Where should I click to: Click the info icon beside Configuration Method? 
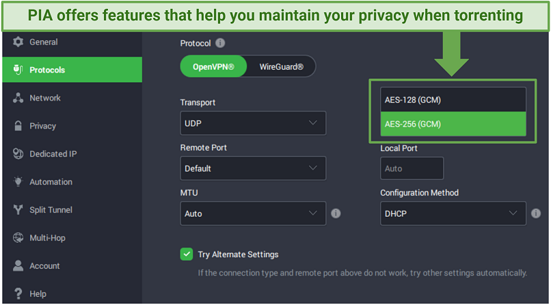[536, 213]
